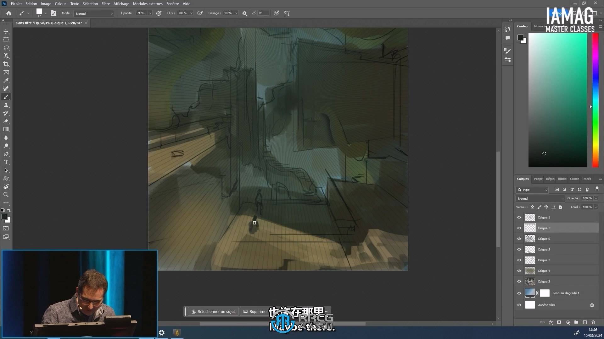Create a new layer icon in Layers panel
The width and height of the screenshot is (604, 339).
click(x=585, y=322)
